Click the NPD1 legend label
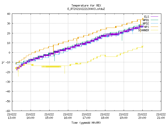Screen dimensions: 166x125 pyautogui.click(x=146, y=20)
